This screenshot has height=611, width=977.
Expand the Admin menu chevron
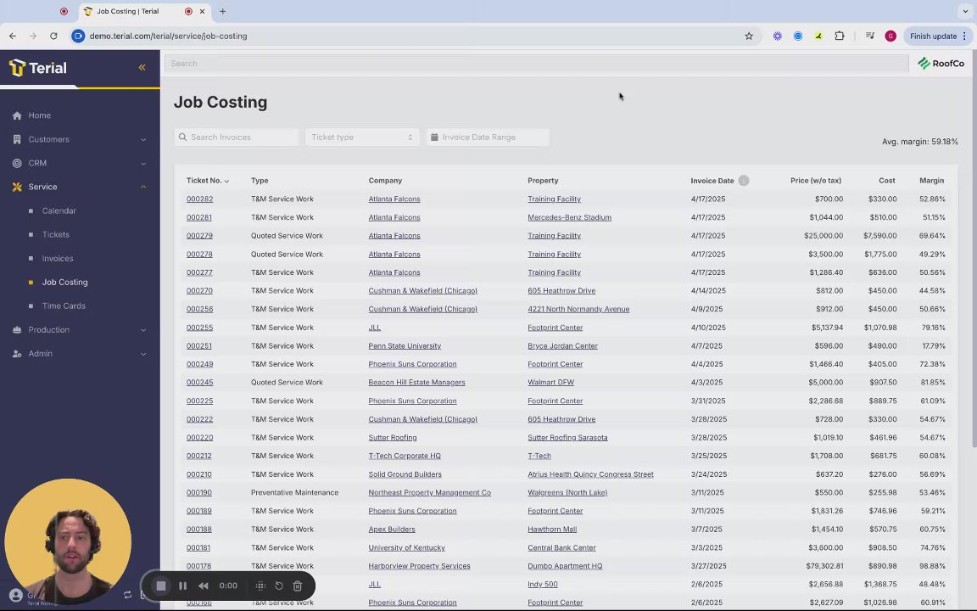tap(143, 354)
